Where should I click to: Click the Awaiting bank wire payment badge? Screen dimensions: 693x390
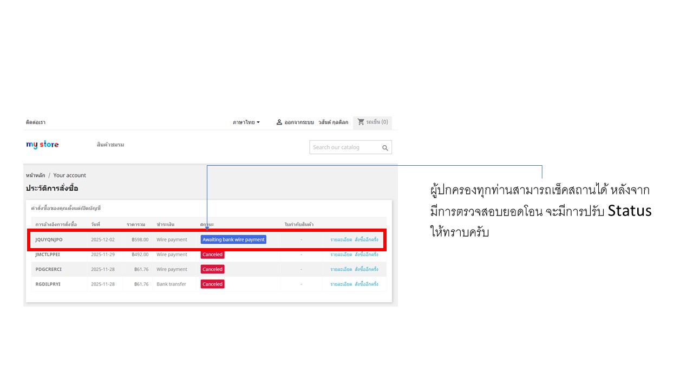(x=233, y=239)
